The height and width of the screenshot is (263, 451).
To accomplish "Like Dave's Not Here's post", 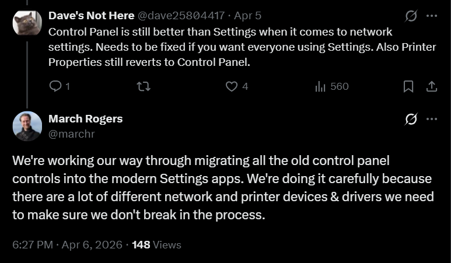I will [232, 86].
